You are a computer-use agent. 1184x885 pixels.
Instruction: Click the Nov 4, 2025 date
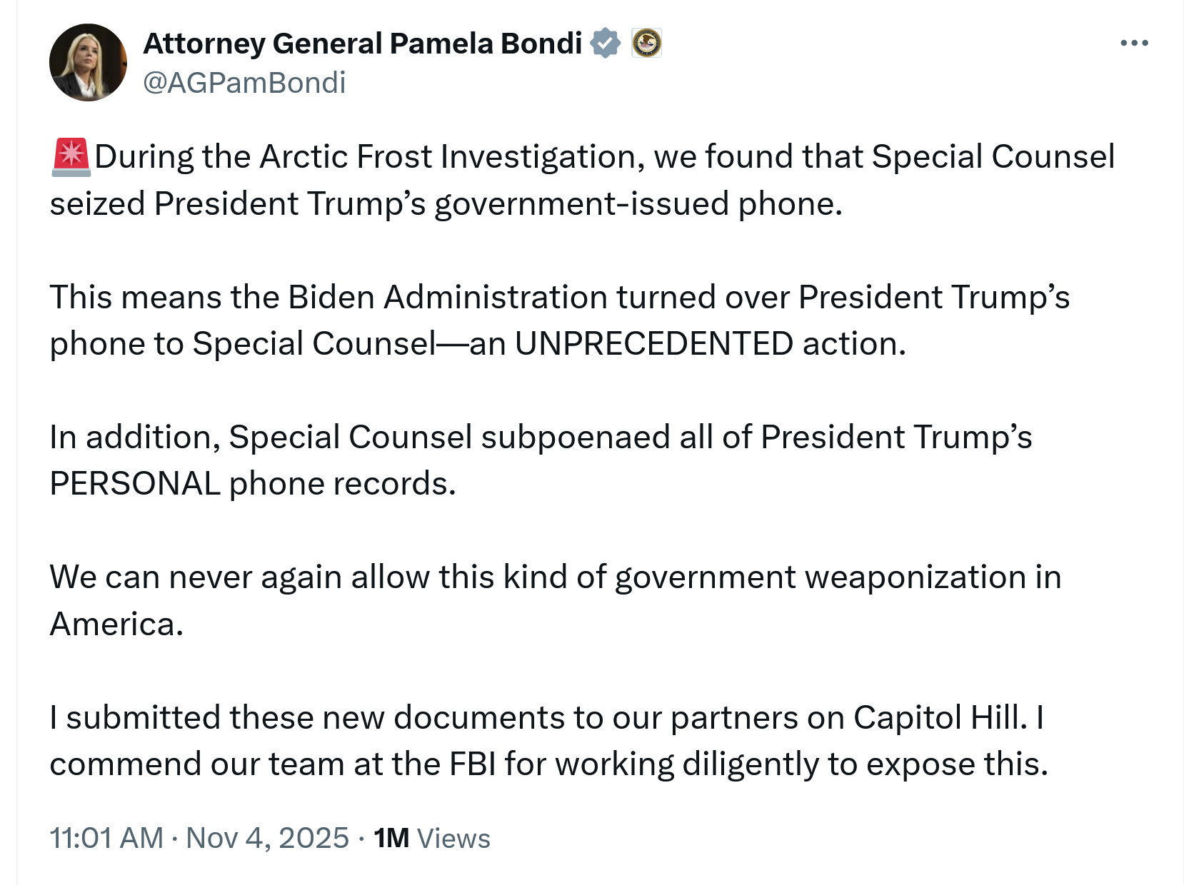pyautogui.click(x=267, y=838)
